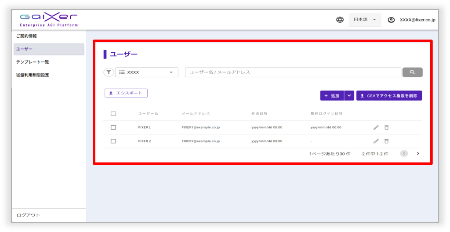Open ご契約情報 in the sidebar
Screen dimensions: 450x232
coord(26,36)
